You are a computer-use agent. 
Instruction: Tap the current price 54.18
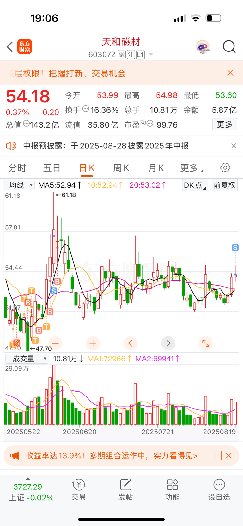pyautogui.click(x=28, y=96)
